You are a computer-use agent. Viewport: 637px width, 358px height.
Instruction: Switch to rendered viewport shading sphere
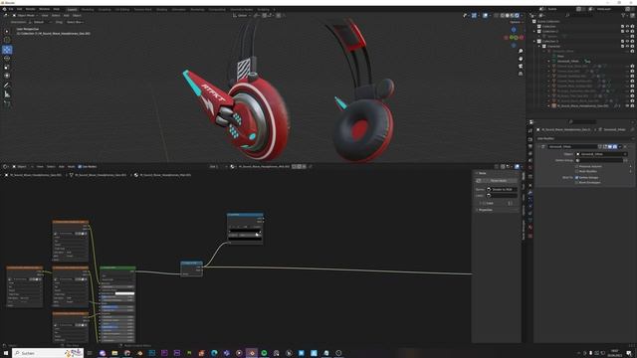[517, 16]
